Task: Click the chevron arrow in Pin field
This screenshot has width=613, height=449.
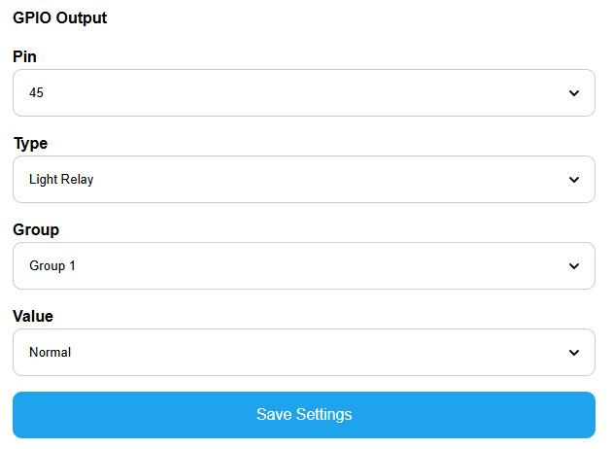Action: pyautogui.click(x=574, y=93)
